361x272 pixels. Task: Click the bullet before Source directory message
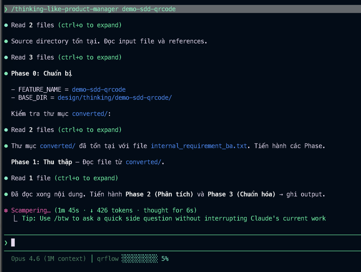6,41
